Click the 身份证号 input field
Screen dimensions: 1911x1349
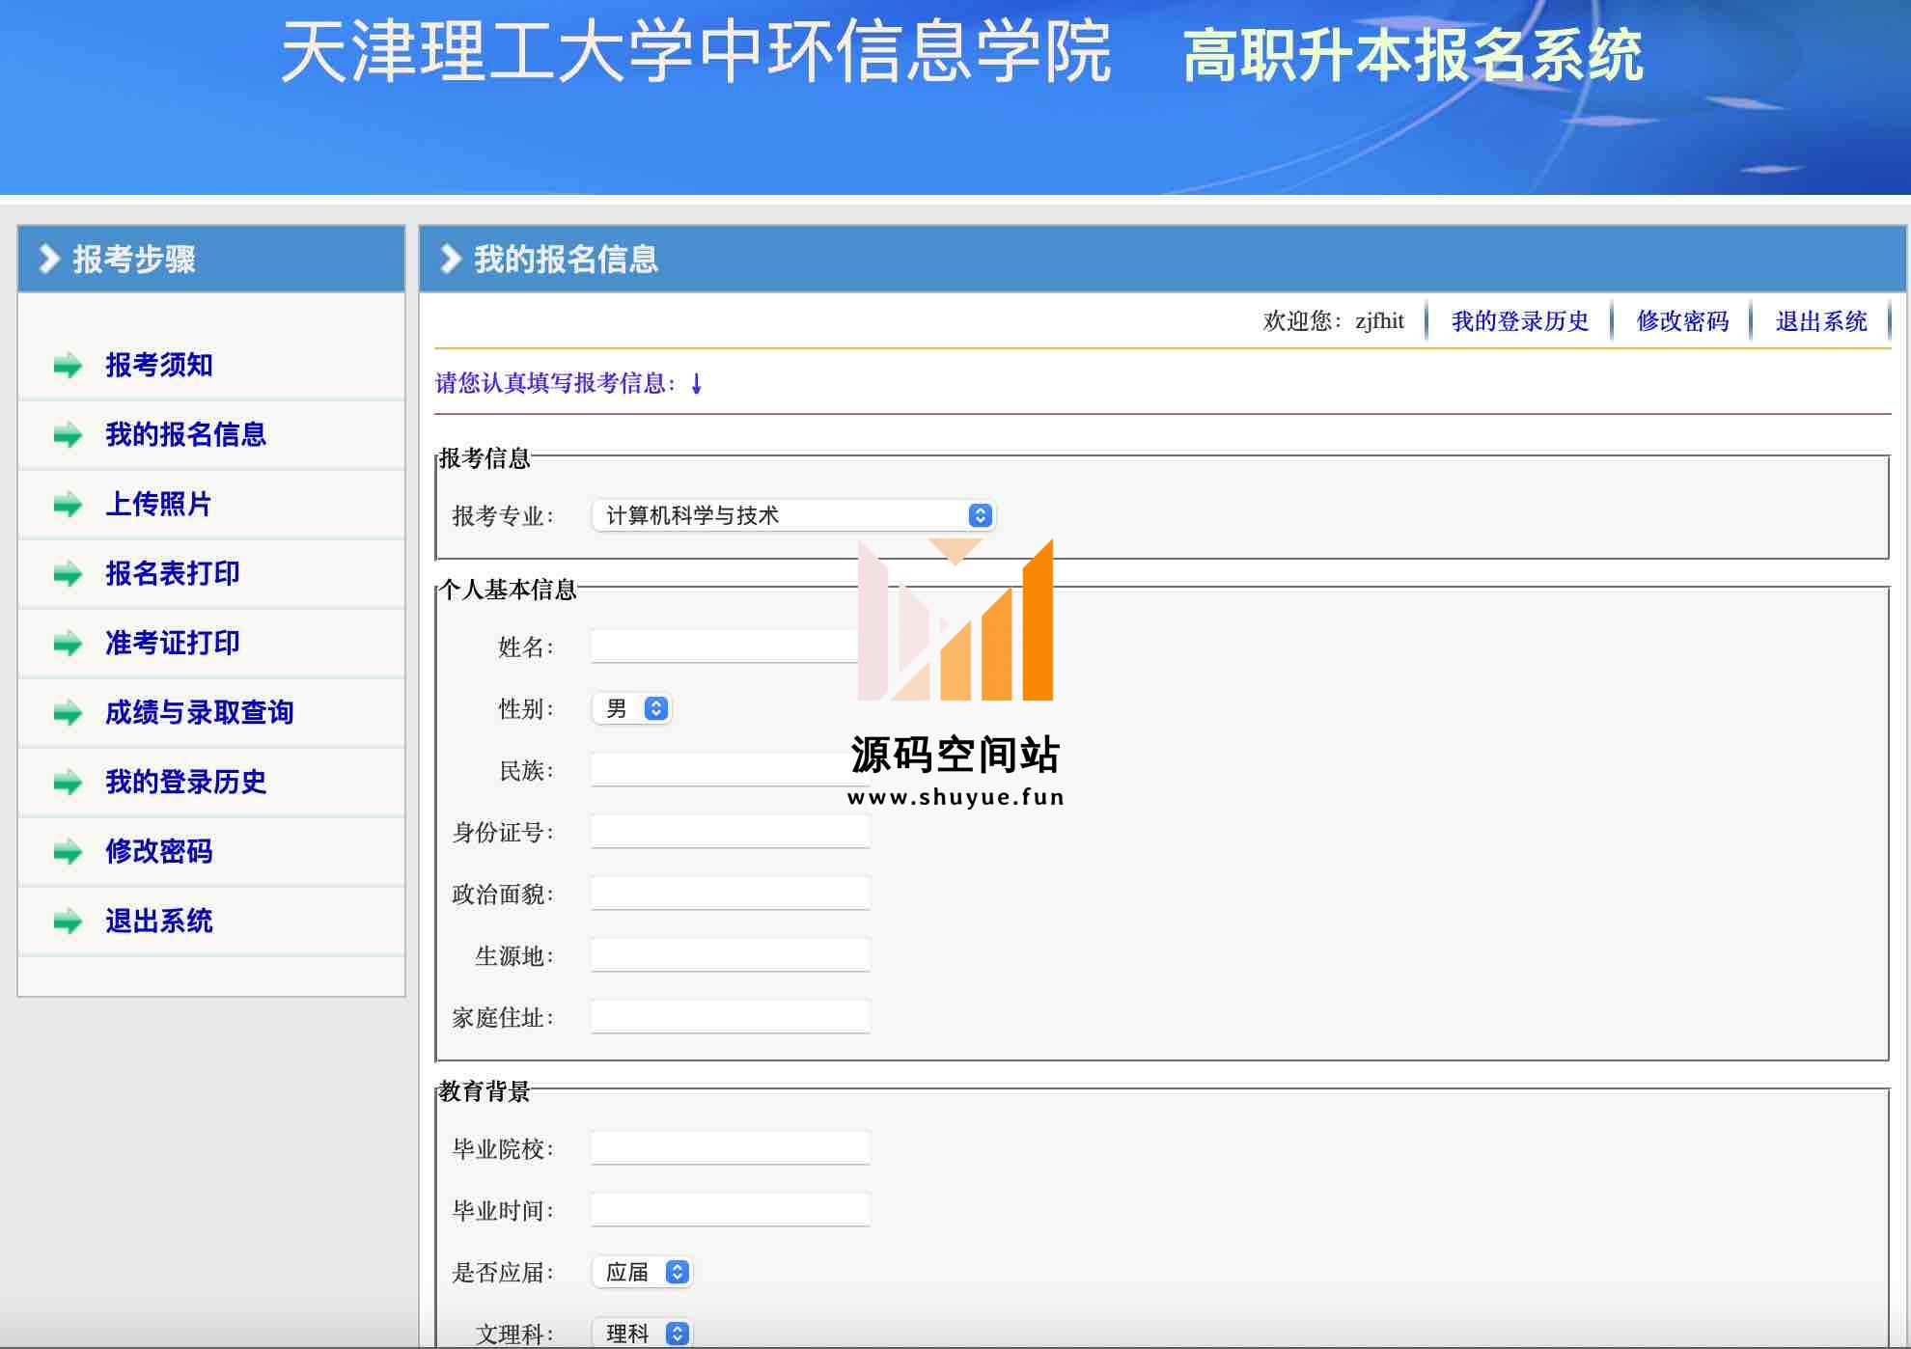731,832
